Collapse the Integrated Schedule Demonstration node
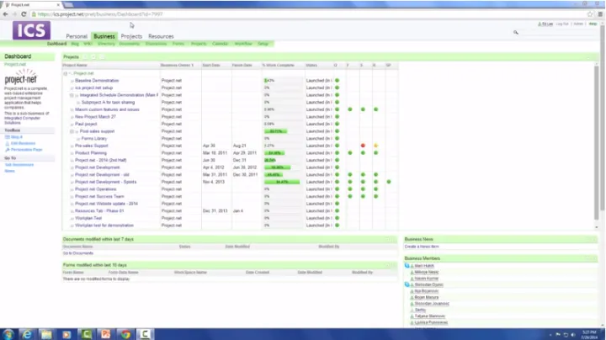Viewport: 606px width, 340px height. tap(72, 95)
